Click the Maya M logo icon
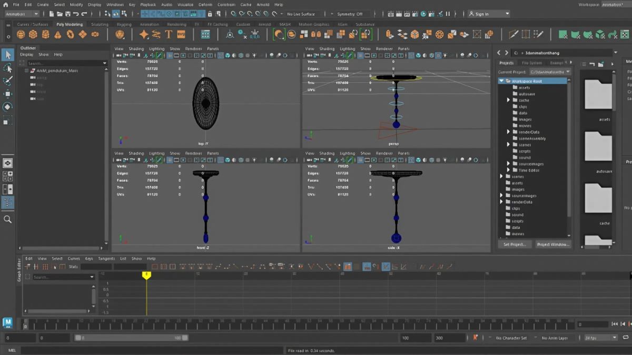This screenshot has width=632, height=355. 7,322
